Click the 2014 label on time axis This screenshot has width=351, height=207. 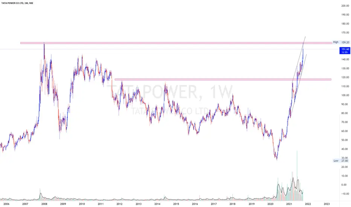pyautogui.click(x=157, y=204)
